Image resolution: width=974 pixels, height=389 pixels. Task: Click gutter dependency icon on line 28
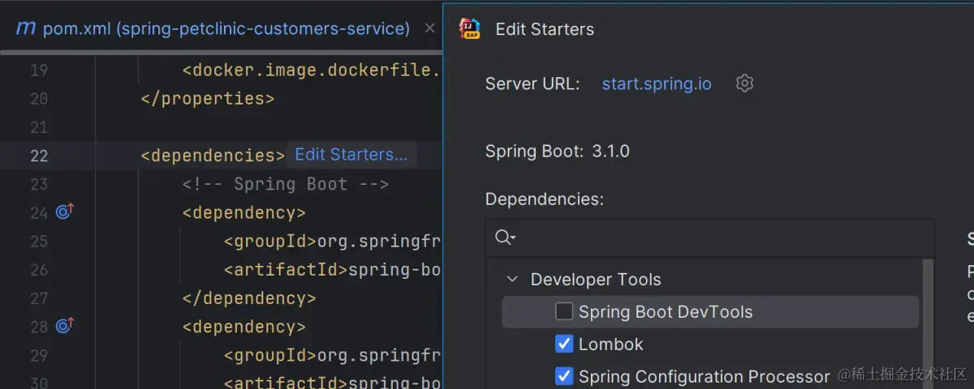65,326
